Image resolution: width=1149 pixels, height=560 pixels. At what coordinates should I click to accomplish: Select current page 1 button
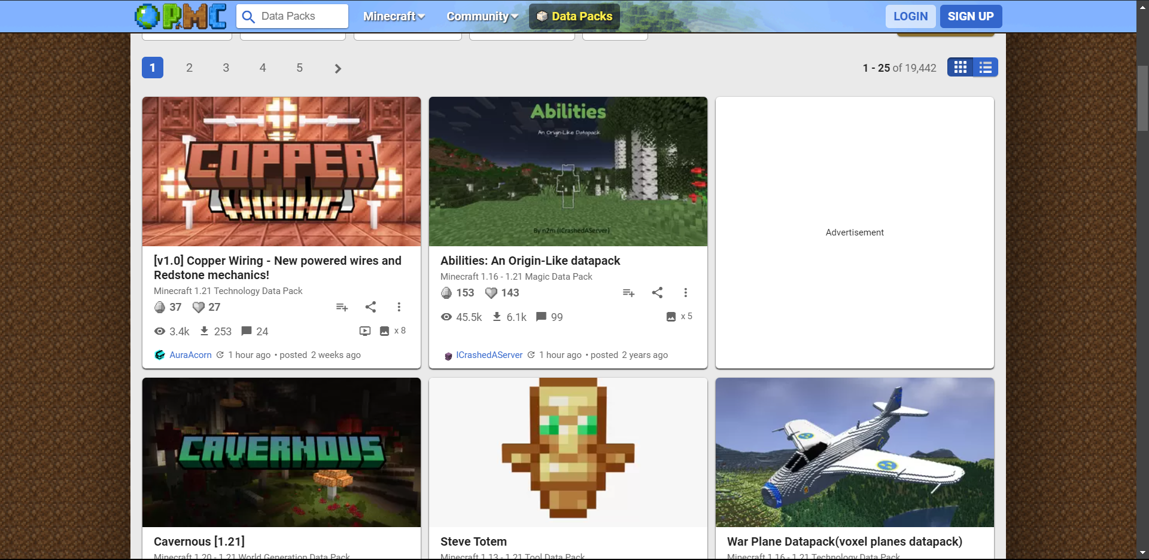[x=153, y=68]
